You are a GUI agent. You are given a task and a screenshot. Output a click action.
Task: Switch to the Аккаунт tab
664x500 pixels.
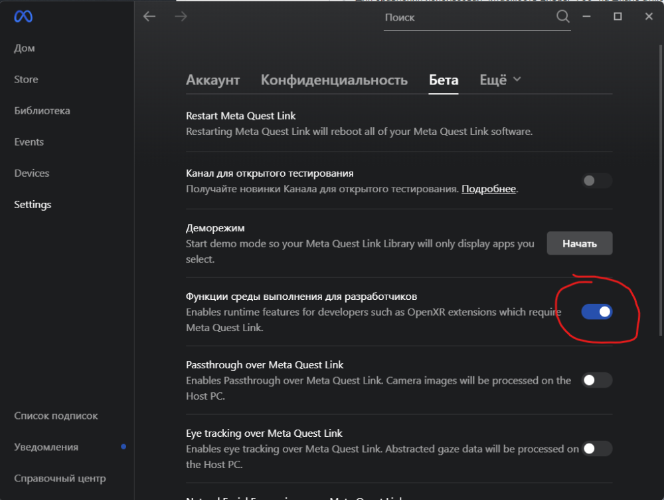coord(212,80)
